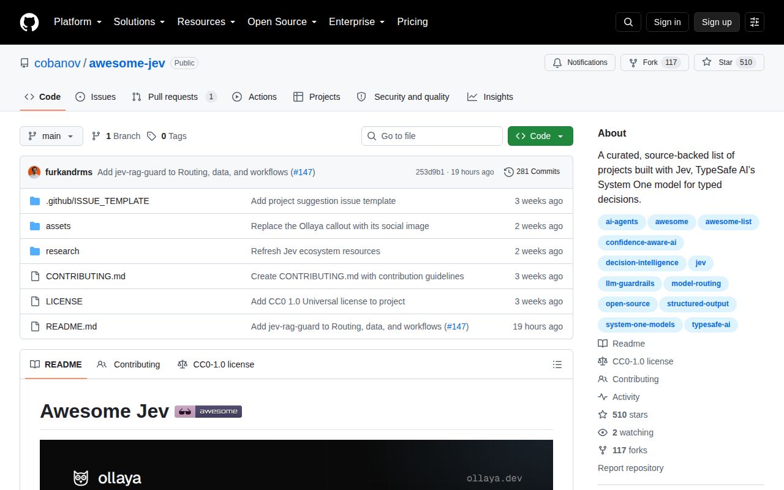The width and height of the screenshot is (784, 490).
Task: Click Report repository link
Action: point(630,468)
